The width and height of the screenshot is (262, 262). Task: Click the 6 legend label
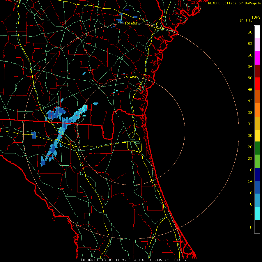251,204
